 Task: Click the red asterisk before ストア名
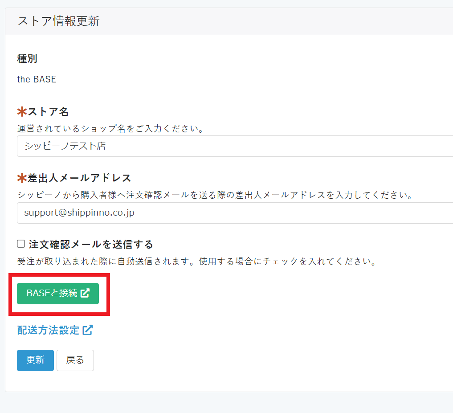(22, 111)
